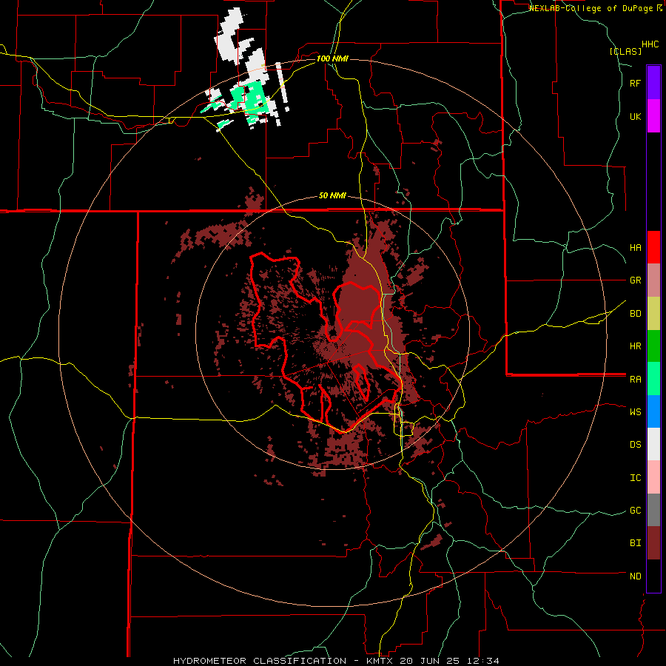Click the RF purple legend swatch
The height and width of the screenshot is (666, 666).
coord(653,83)
